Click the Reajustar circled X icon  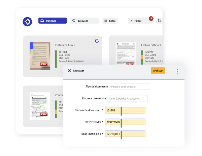[x=70, y=71]
